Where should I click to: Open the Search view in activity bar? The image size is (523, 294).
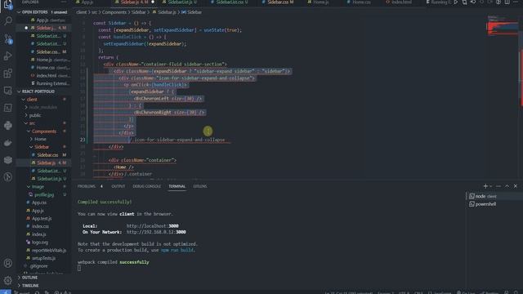[x=7, y=21]
